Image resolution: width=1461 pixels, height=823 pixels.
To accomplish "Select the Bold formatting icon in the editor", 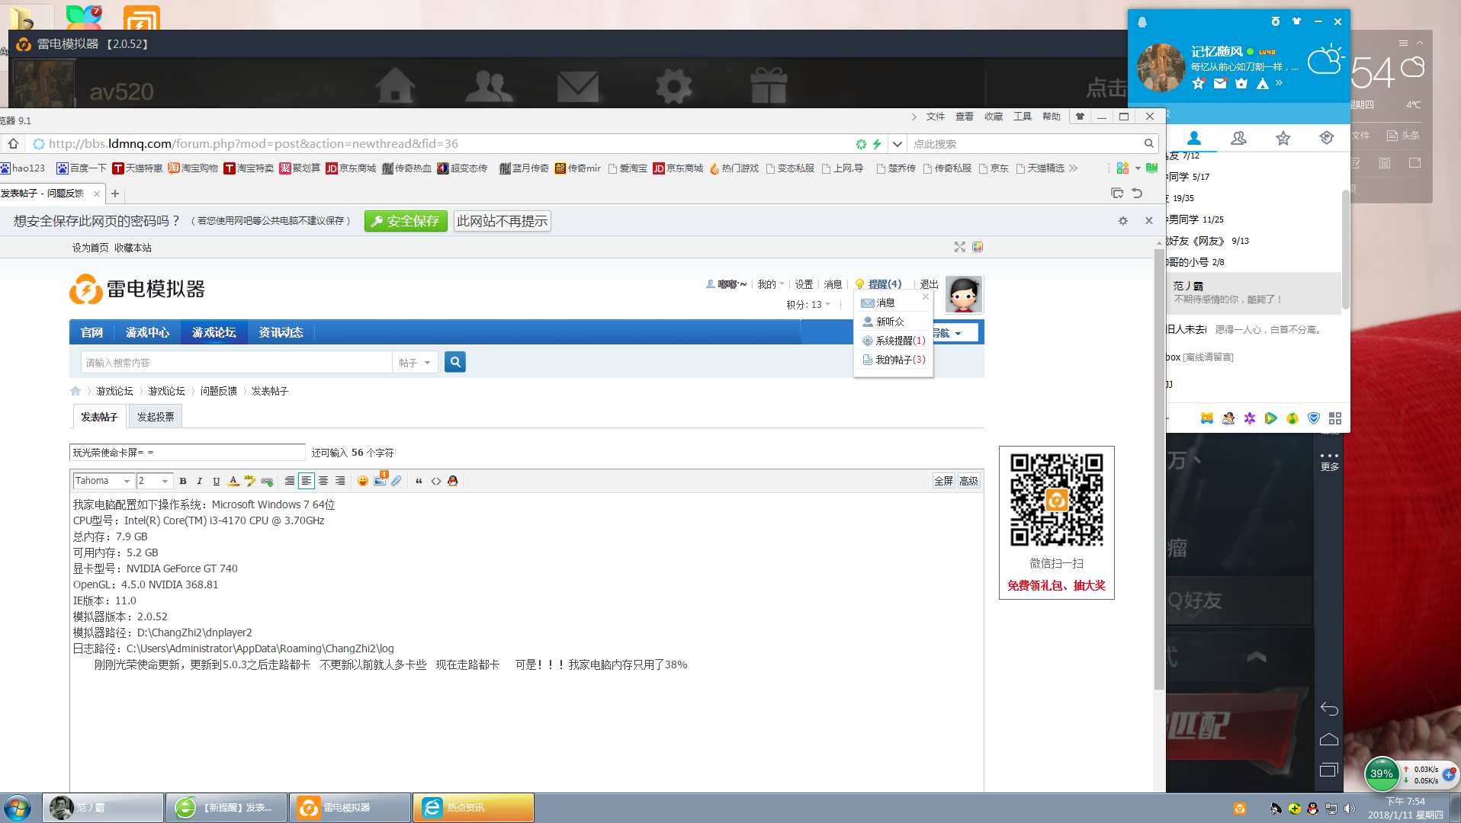I will pyautogui.click(x=183, y=481).
